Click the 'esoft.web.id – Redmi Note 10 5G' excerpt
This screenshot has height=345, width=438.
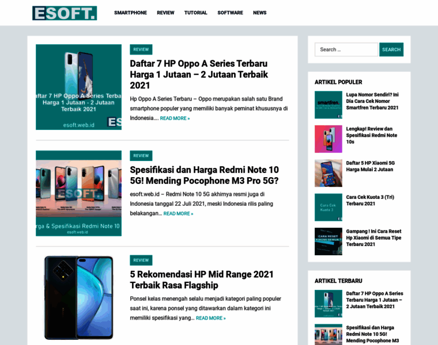(x=201, y=204)
